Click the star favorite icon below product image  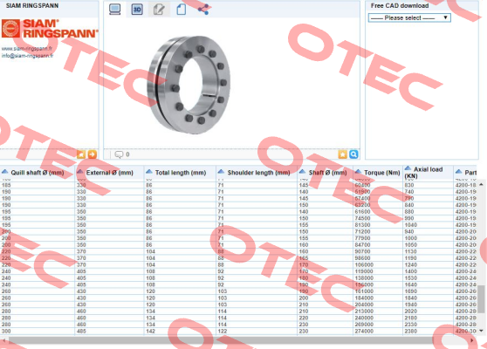tap(343, 154)
